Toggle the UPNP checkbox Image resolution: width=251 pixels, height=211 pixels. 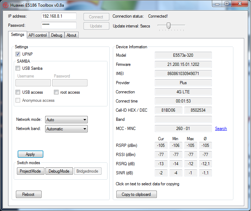click(18, 54)
